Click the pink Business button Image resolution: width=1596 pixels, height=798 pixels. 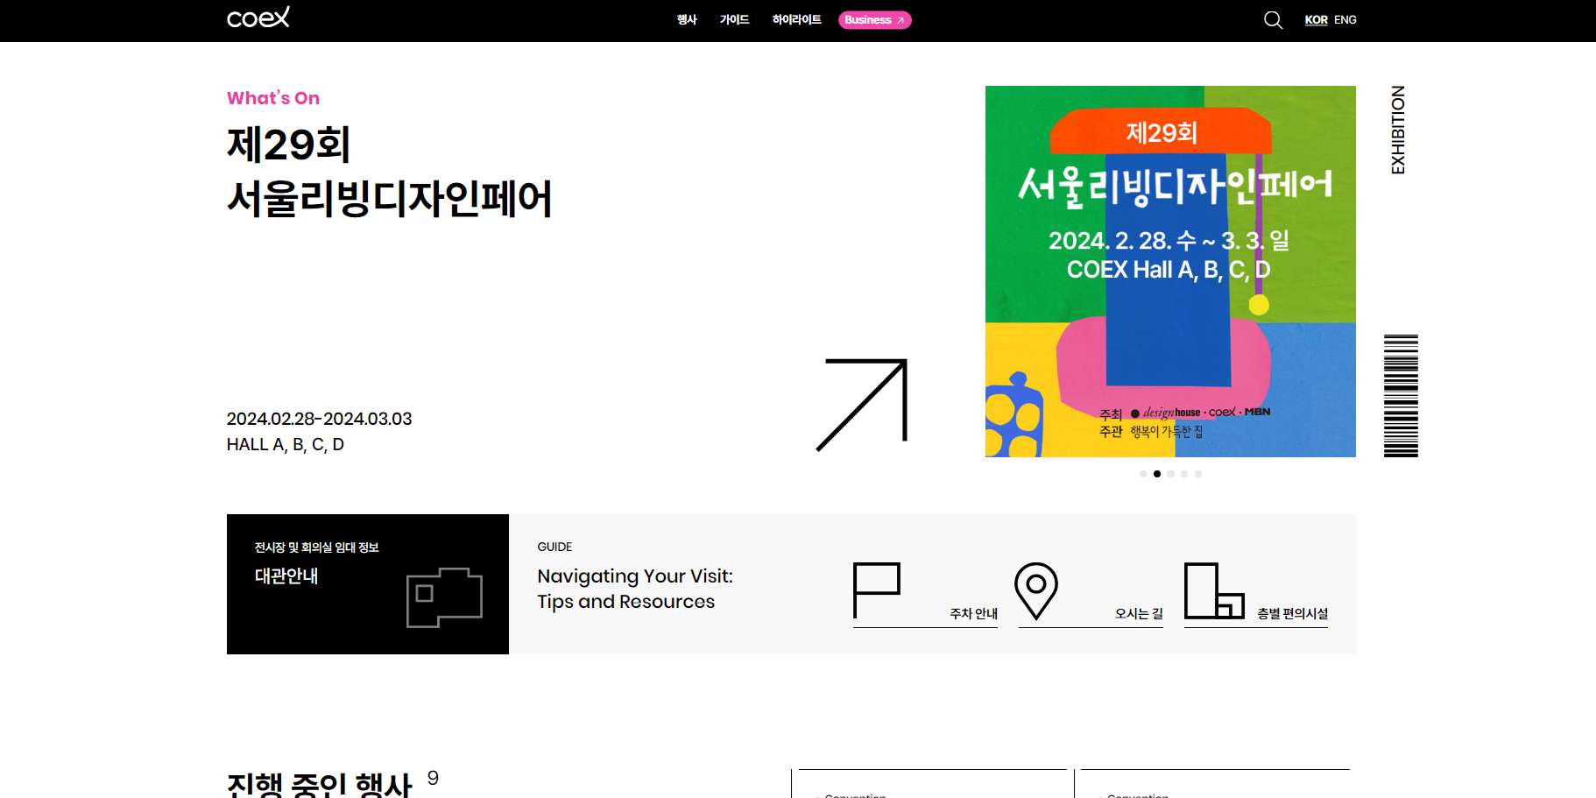pyautogui.click(x=874, y=20)
